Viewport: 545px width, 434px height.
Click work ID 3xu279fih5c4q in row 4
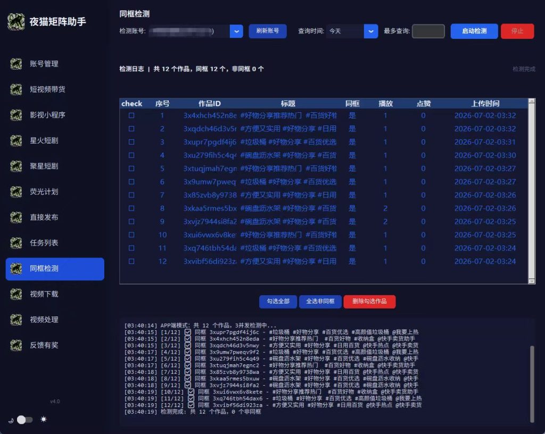pos(210,155)
